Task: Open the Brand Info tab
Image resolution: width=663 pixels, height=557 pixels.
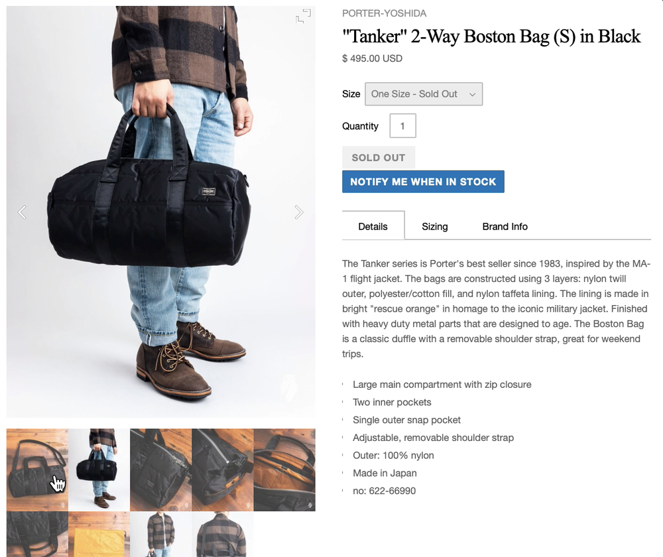Action: (505, 226)
